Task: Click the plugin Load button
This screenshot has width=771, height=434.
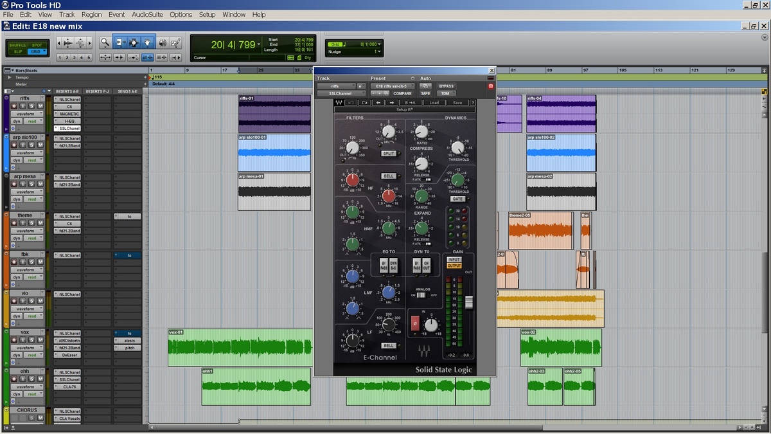Action: (x=434, y=102)
